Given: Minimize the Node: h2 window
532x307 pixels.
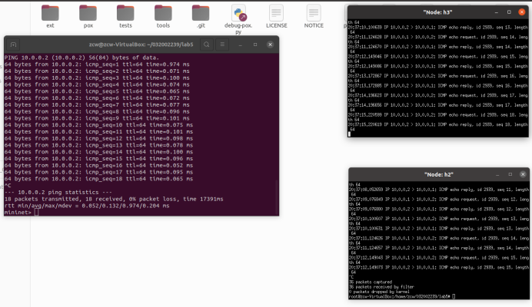Looking at the screenshot, I should (497, 174).
